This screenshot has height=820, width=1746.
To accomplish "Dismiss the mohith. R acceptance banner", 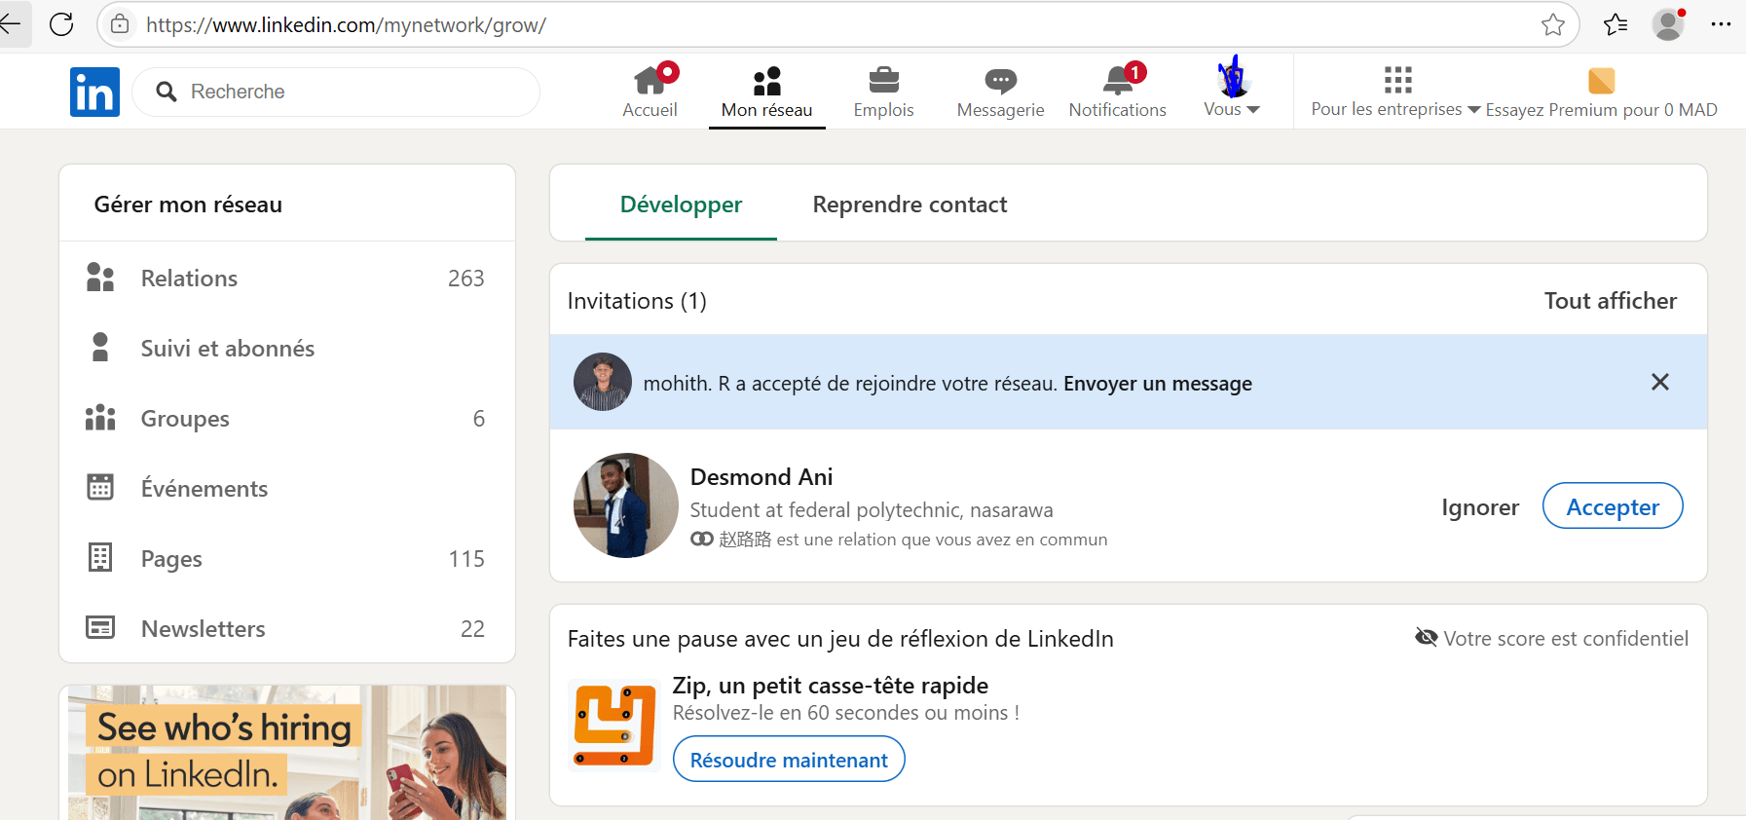I will [1660, 382].
